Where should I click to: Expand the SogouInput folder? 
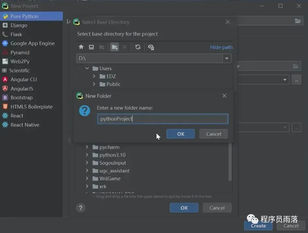87,163
